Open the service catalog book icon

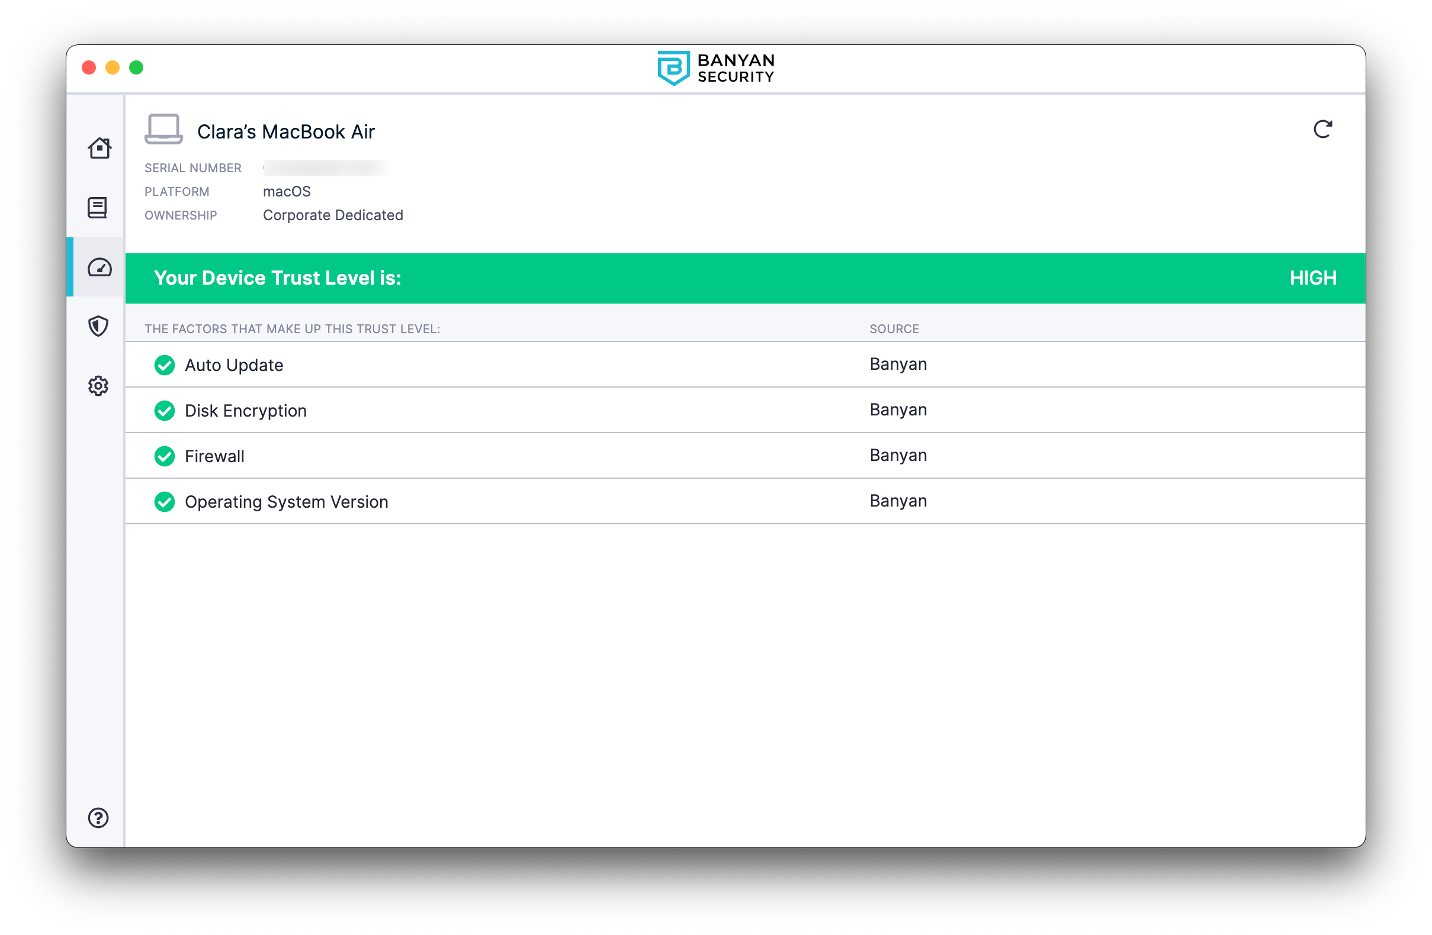pyautogui.click(x=98, y=208)
